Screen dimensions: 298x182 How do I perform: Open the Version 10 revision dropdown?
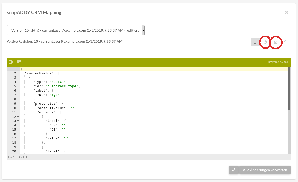click(76, 30)
